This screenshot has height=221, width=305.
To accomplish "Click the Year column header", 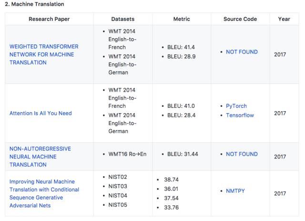I will (x=284, y=19).
